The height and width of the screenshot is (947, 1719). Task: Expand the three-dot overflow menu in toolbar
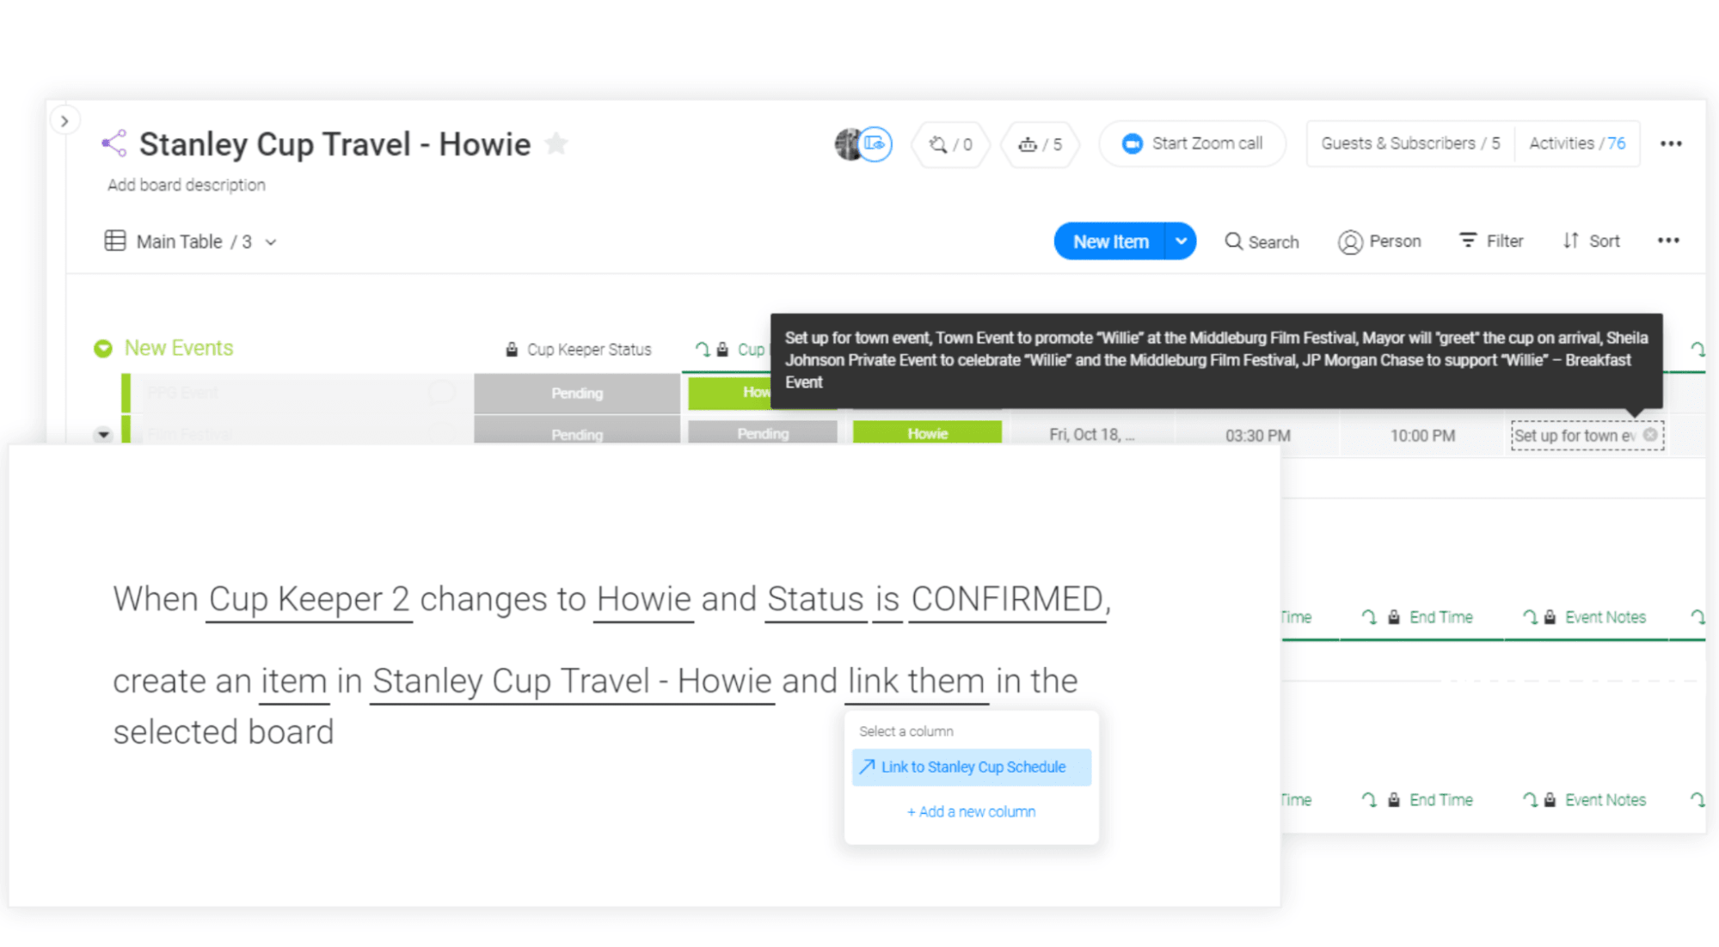click(1667, 241)
